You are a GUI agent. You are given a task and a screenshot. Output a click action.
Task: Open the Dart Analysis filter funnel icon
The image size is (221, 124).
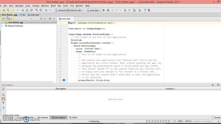(x=3, y=103)
